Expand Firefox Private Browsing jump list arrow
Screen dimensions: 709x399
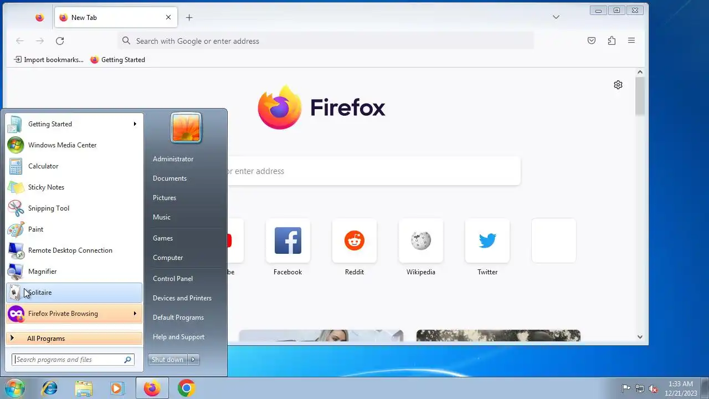135,314
